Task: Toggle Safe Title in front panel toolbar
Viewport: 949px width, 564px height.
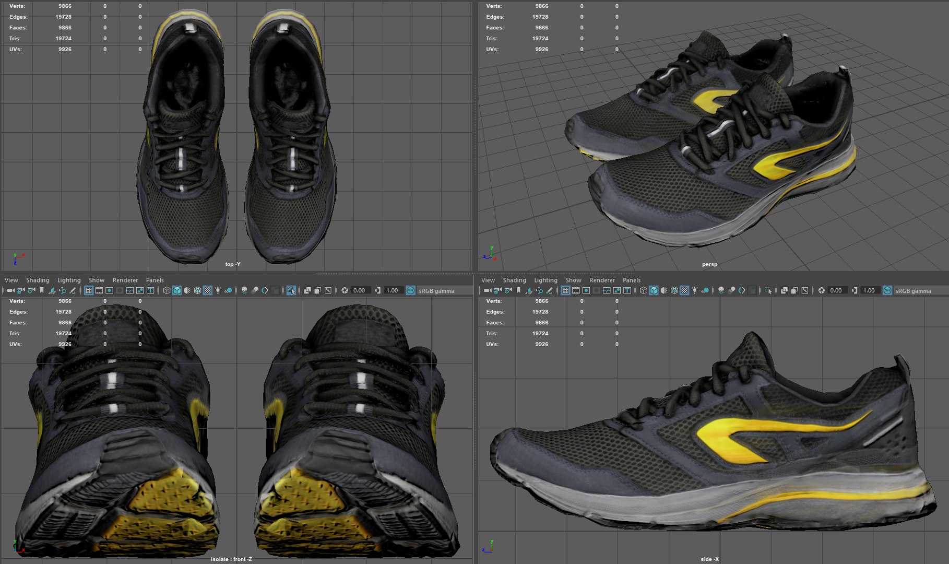Action: pyautogui.click(x=151, y=290)
